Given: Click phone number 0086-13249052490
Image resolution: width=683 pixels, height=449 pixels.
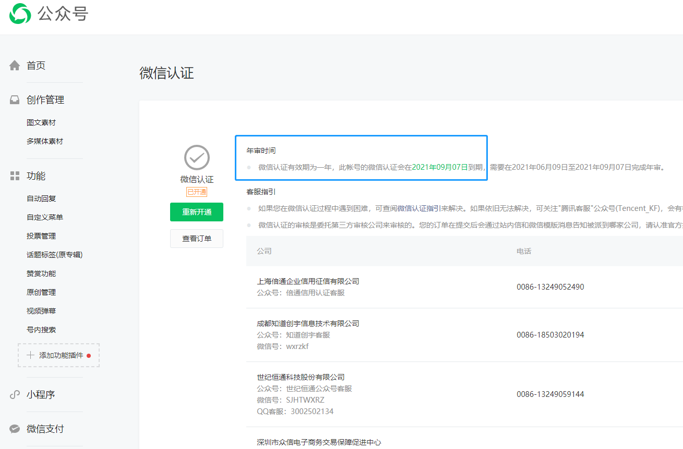Looking at the screenshot, I should tap(550, 287).
